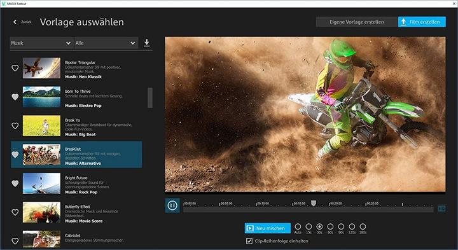Select the 120s duration option
The width and height of the screenshot is (458, 250).
[352, 226]
